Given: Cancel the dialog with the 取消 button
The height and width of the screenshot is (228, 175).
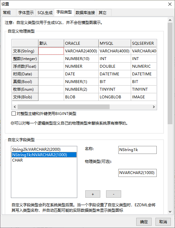Looking at the screenshot, I should coord(163,222).
